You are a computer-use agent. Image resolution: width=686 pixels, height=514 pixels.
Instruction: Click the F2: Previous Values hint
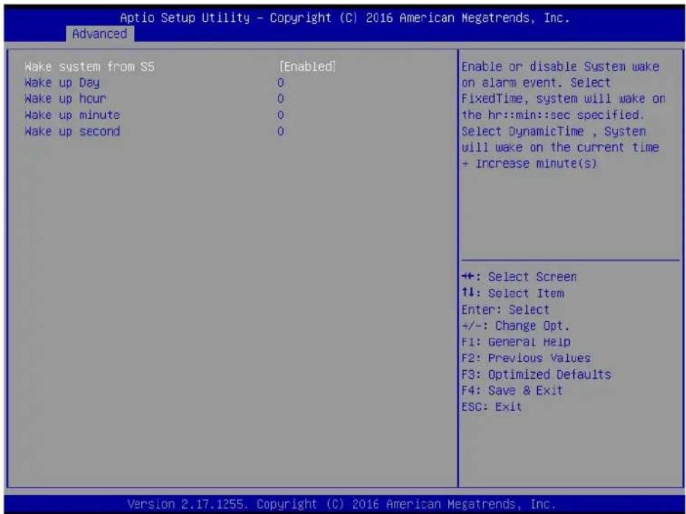526,359
